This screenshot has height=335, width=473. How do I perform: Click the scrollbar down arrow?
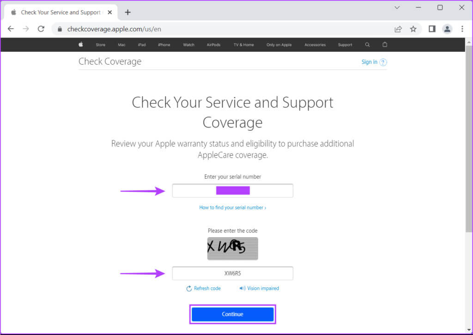click(x=468, y=330)
